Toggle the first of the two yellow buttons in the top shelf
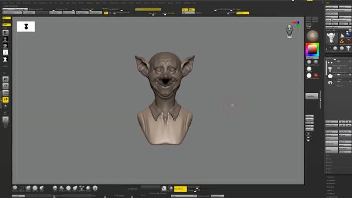This screenshot has width=352, height=198. pos(185,10)
